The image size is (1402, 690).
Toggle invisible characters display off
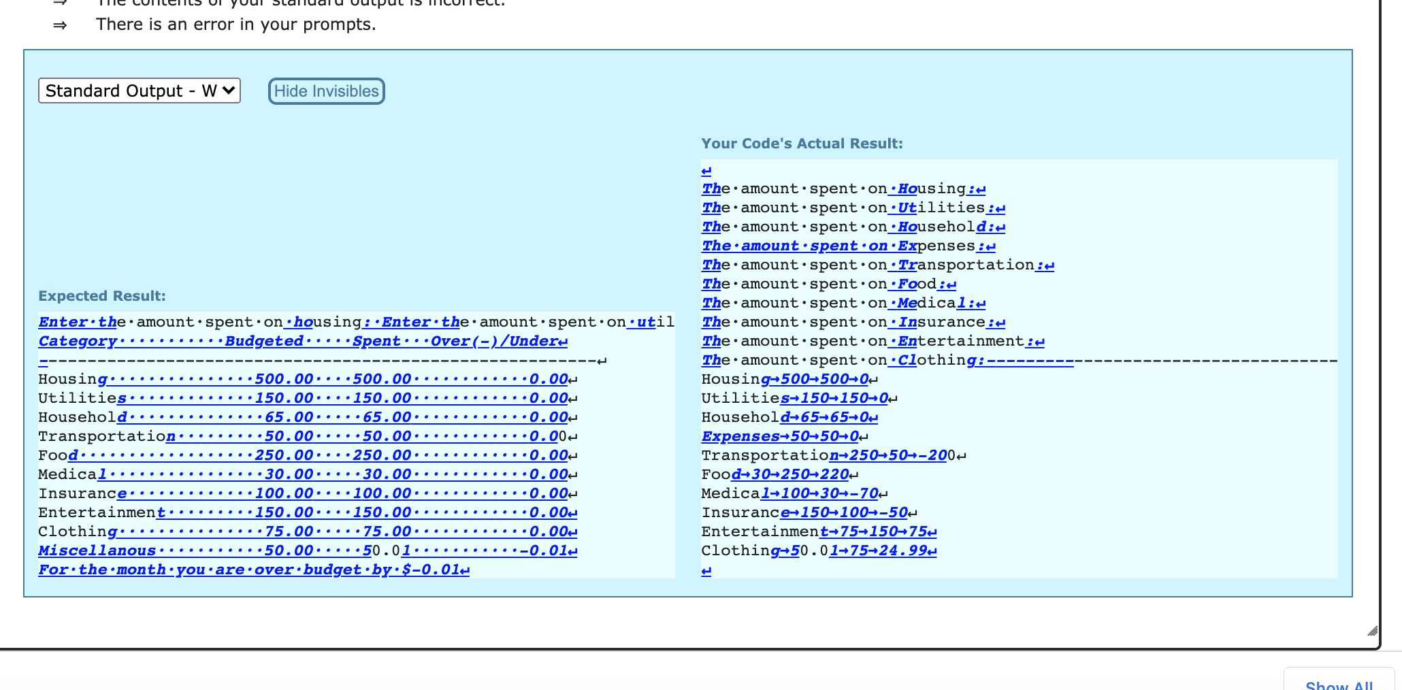pos(326,91)
